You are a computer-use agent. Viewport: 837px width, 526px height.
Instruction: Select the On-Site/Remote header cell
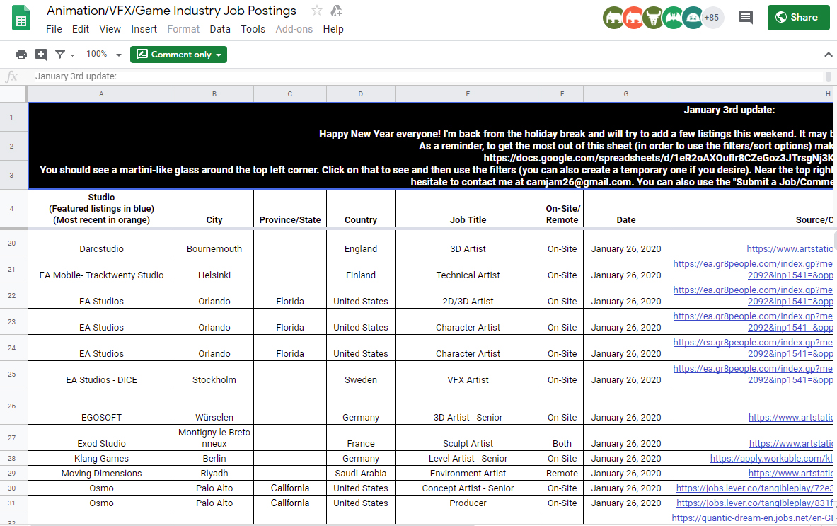pyautogui.click(x=562, y=209)
